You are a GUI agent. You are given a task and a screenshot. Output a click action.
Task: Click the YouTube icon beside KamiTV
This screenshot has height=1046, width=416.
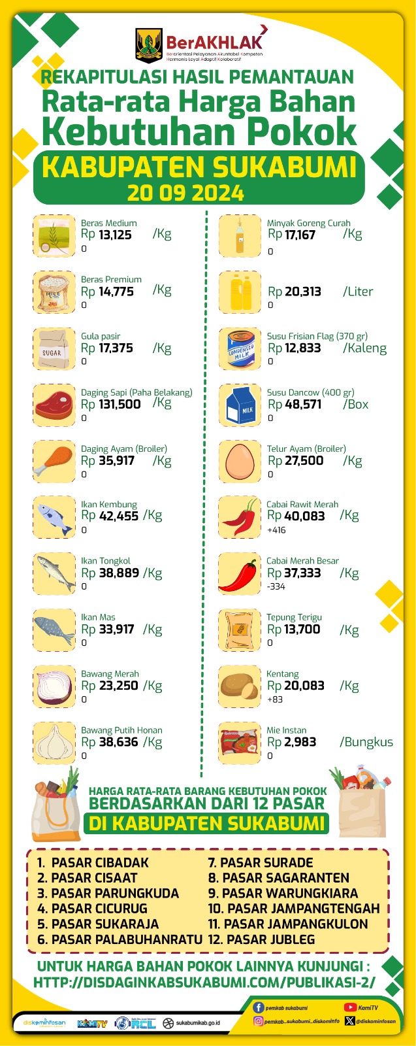coord(351,1007)
